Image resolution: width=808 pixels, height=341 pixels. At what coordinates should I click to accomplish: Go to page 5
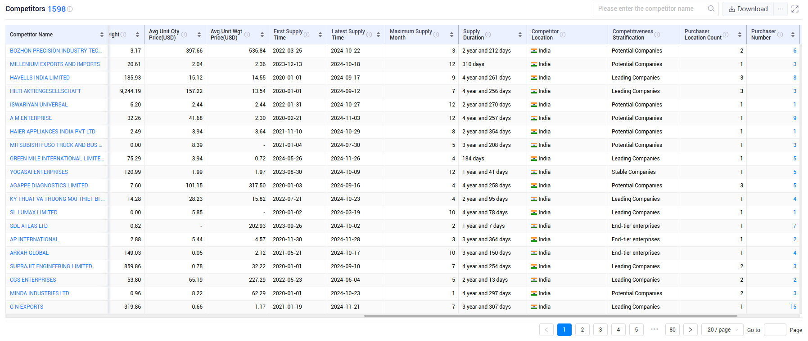636,330
